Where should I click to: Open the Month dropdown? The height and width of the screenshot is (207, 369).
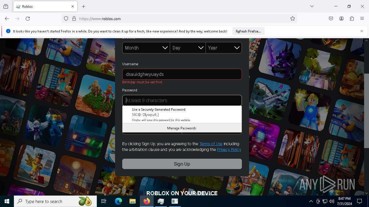(x=146, y=48)
